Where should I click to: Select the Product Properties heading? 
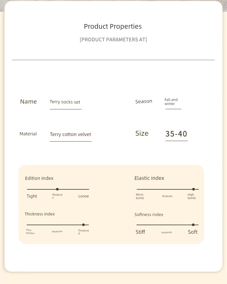point(113,26)
